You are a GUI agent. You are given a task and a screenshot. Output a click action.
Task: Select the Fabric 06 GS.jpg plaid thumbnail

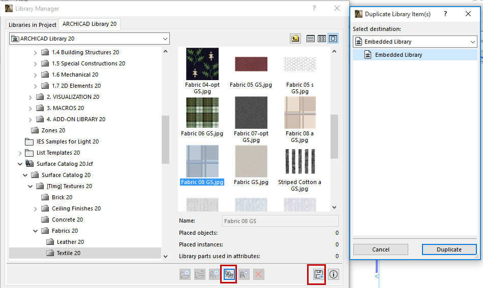[x=202, y=113]
